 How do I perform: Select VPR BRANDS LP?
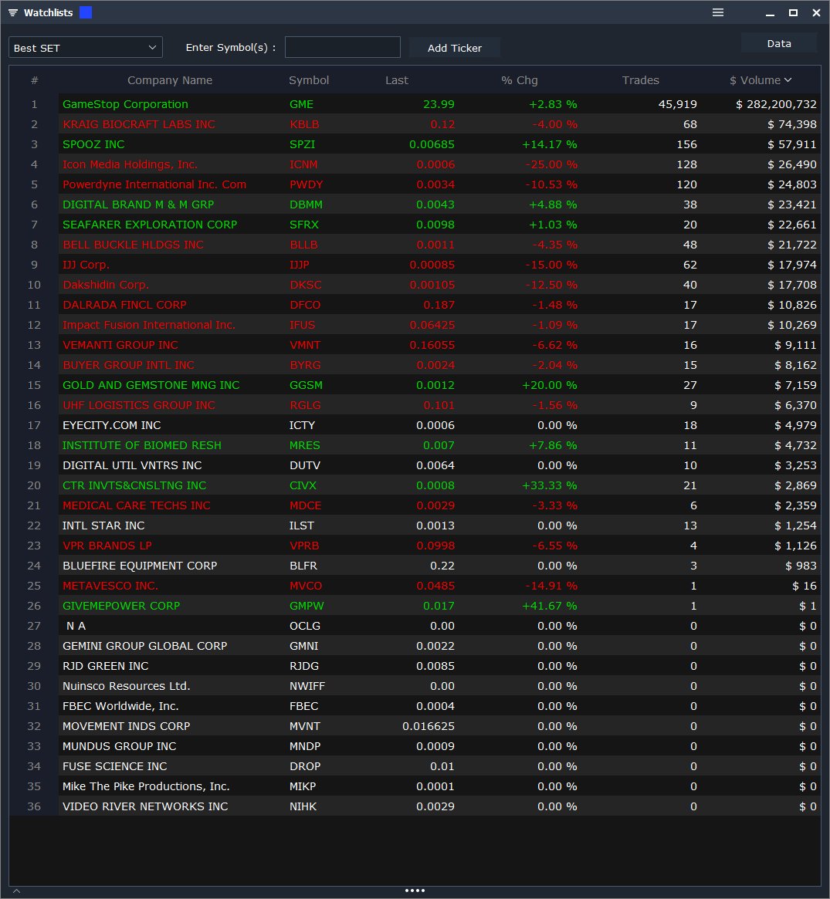click(x=107, y=546)
